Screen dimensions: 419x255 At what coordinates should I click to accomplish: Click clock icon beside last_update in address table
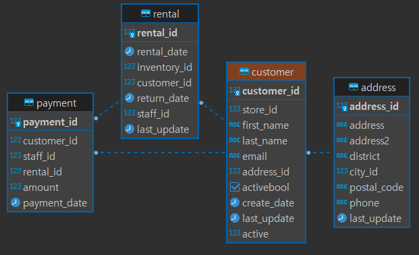coord(342,218)
